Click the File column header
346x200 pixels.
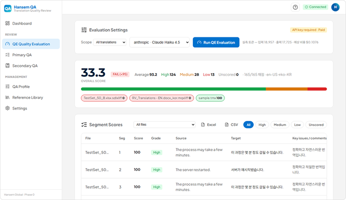click(x=88, y=138)
